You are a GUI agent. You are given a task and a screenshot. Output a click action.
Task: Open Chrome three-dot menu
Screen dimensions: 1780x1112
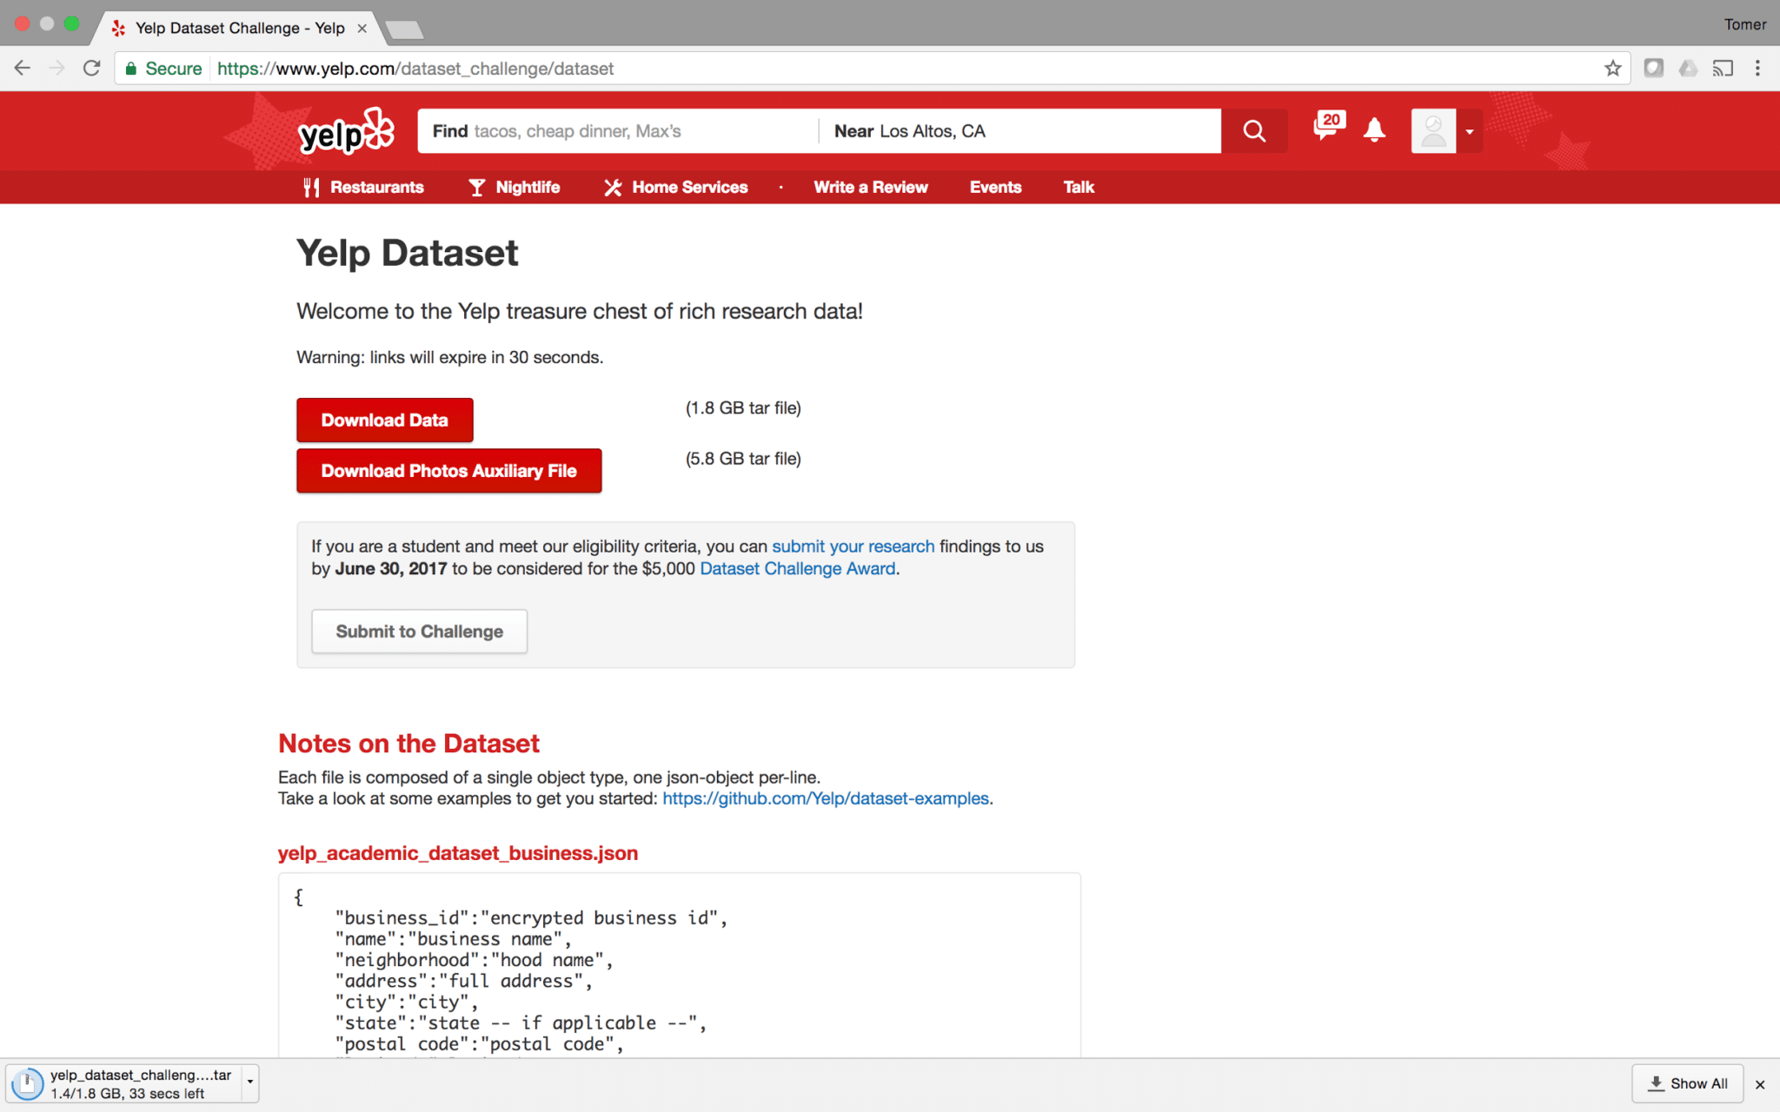pos(1757,69)
